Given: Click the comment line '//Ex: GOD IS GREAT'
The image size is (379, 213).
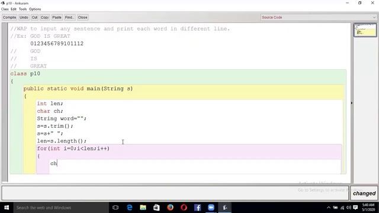Looking at the screenshot, I should [x=40, y=36].
